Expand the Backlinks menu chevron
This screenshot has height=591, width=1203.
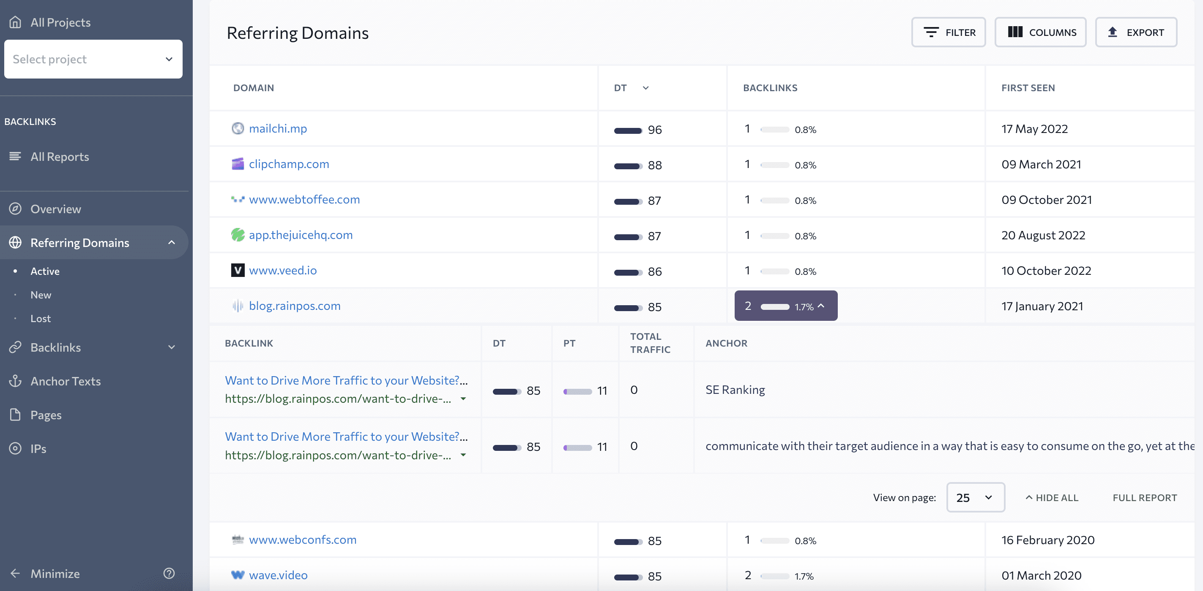[171, 347]
